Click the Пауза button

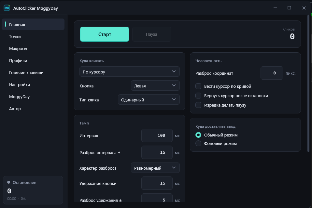152,34
